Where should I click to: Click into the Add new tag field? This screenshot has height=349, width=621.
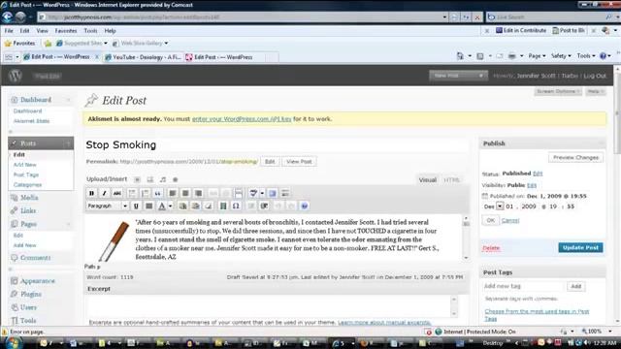click(x=523, y=286)
